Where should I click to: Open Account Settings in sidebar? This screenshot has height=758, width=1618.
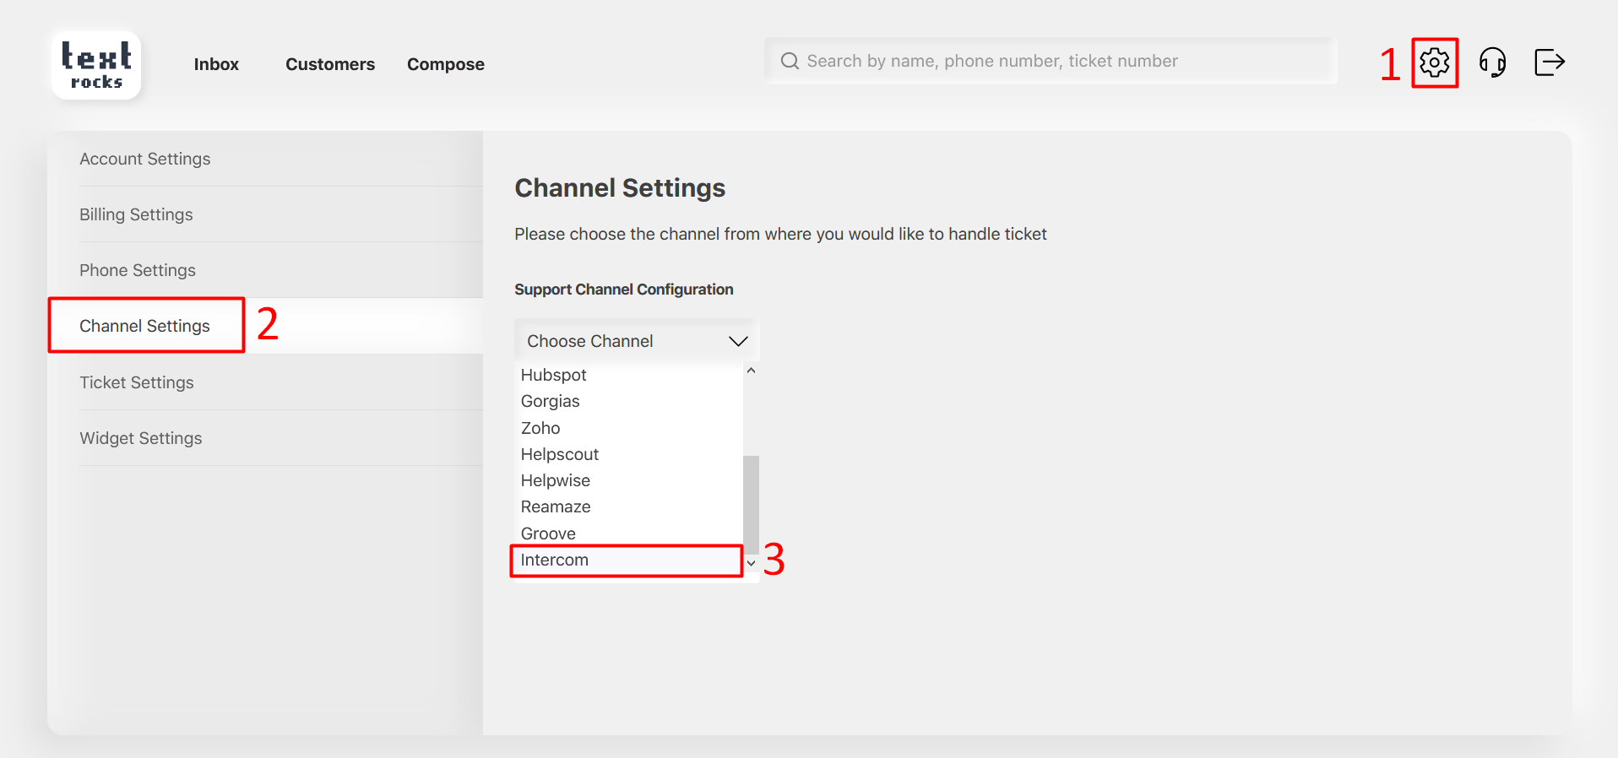click(x=145, y=159)
